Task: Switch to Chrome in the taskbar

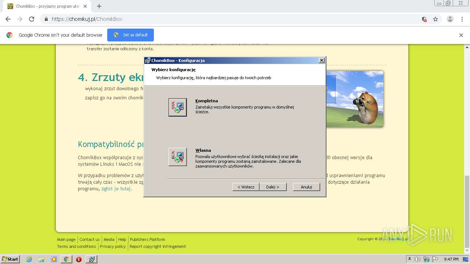Action: point(66,259)
